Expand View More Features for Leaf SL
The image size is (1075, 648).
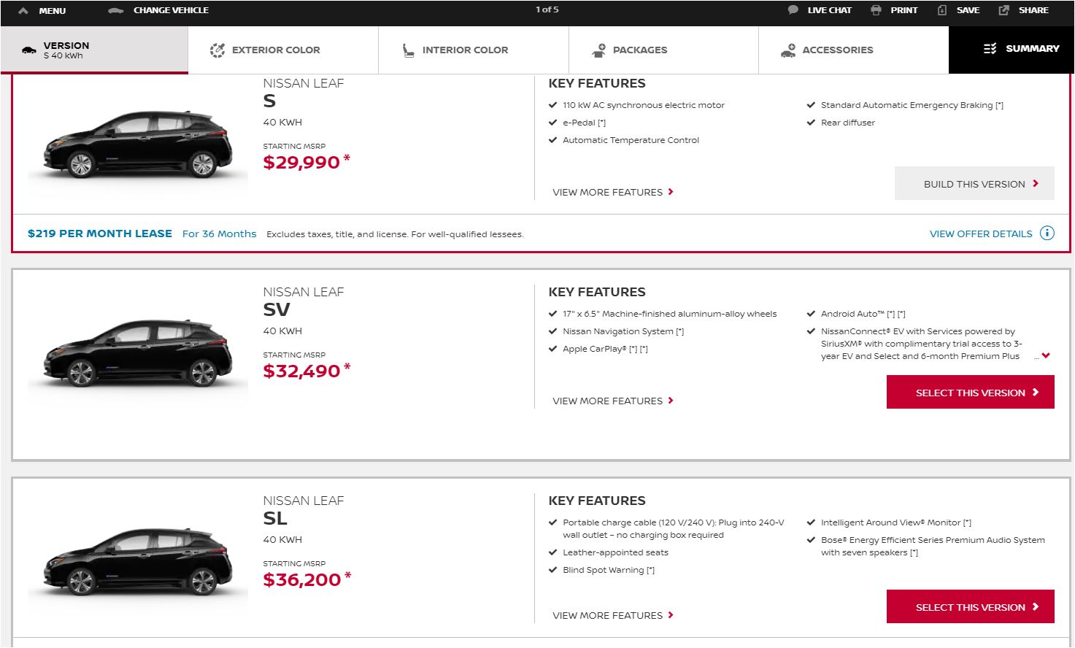coord(612,615)
